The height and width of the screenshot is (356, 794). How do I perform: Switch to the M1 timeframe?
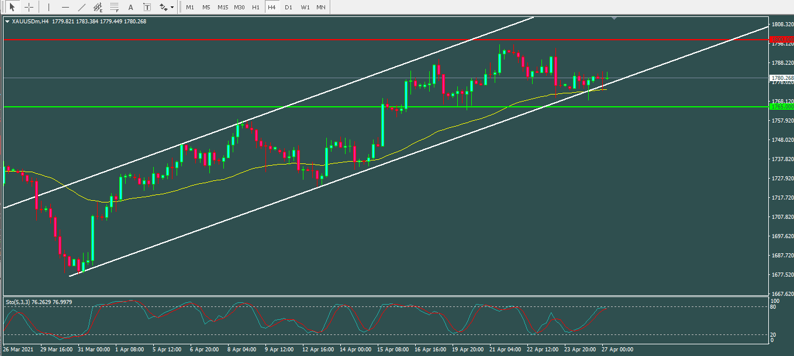click(190, 8)
